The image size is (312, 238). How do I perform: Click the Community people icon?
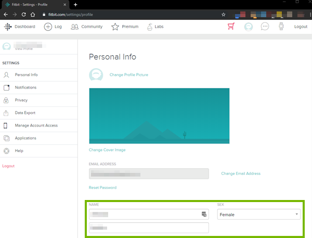click(74, 27)
